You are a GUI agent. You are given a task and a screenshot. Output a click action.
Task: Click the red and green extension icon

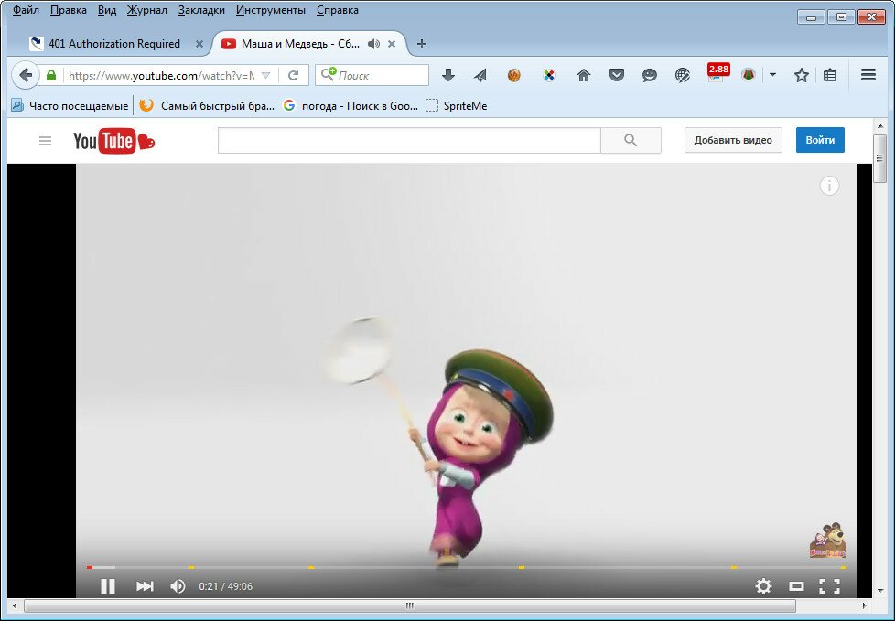(x=749, y=75)
